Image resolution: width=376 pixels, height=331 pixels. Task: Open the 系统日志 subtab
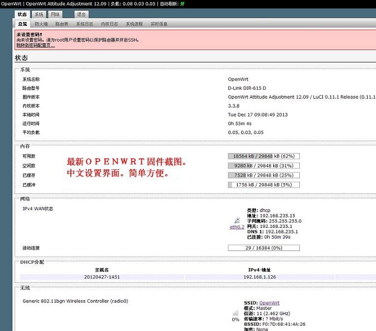(85, 24)
